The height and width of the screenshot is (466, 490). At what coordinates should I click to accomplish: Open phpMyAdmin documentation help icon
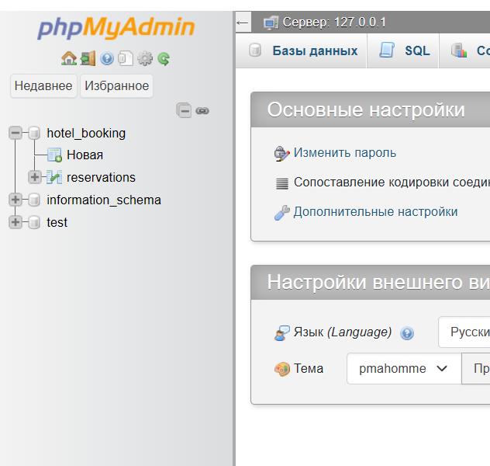(107, 58)
